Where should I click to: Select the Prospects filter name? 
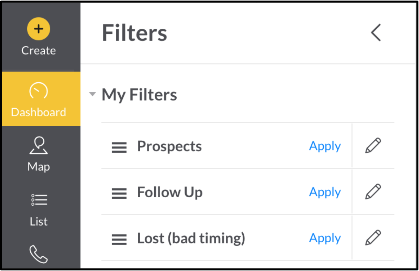point(169,146)
